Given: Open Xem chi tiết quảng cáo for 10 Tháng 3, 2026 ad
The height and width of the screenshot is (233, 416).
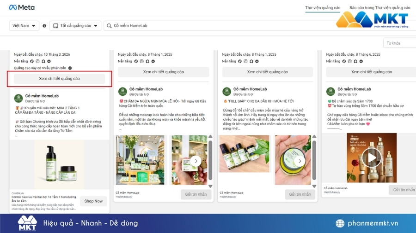Looking at the screenshot, I should point(60,78).
